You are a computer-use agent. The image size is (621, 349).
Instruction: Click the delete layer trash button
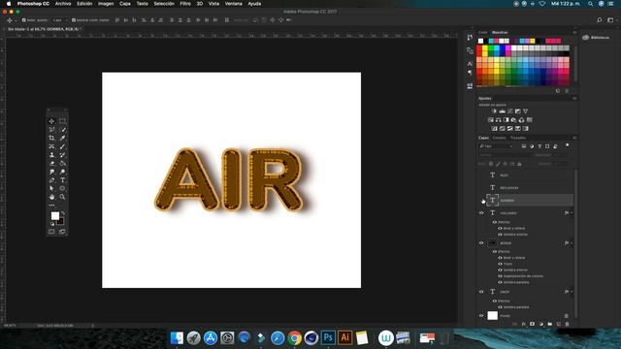[567, 324]
